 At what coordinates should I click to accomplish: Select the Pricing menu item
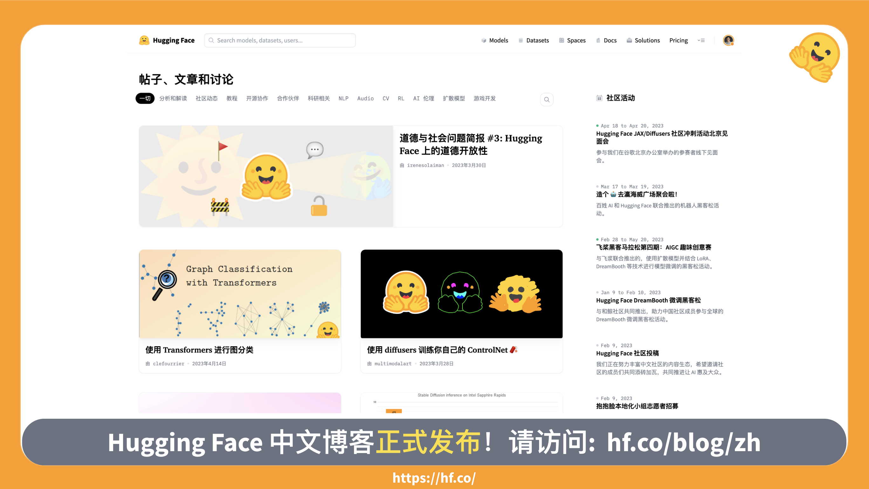click(x=678, y=40)
